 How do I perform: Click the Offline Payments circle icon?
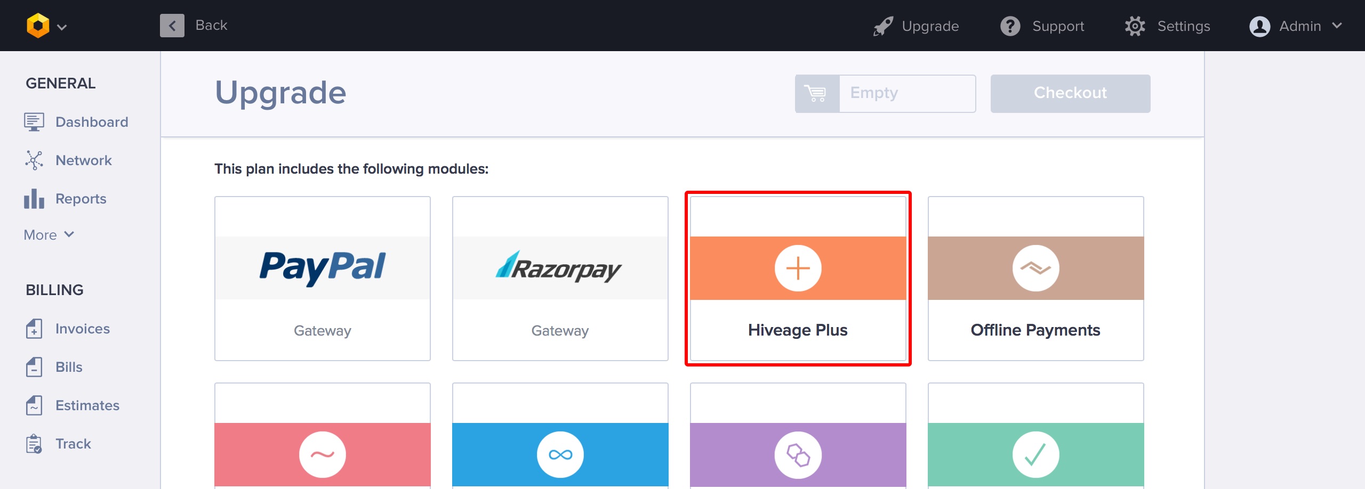click(1035, 268)
